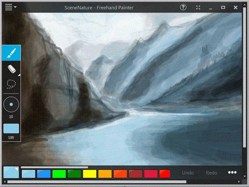The width and height of the screenshot is (249, 187).
Task: Open the brush size circle control
Action: pyautogui.click(x=11, y=104)
